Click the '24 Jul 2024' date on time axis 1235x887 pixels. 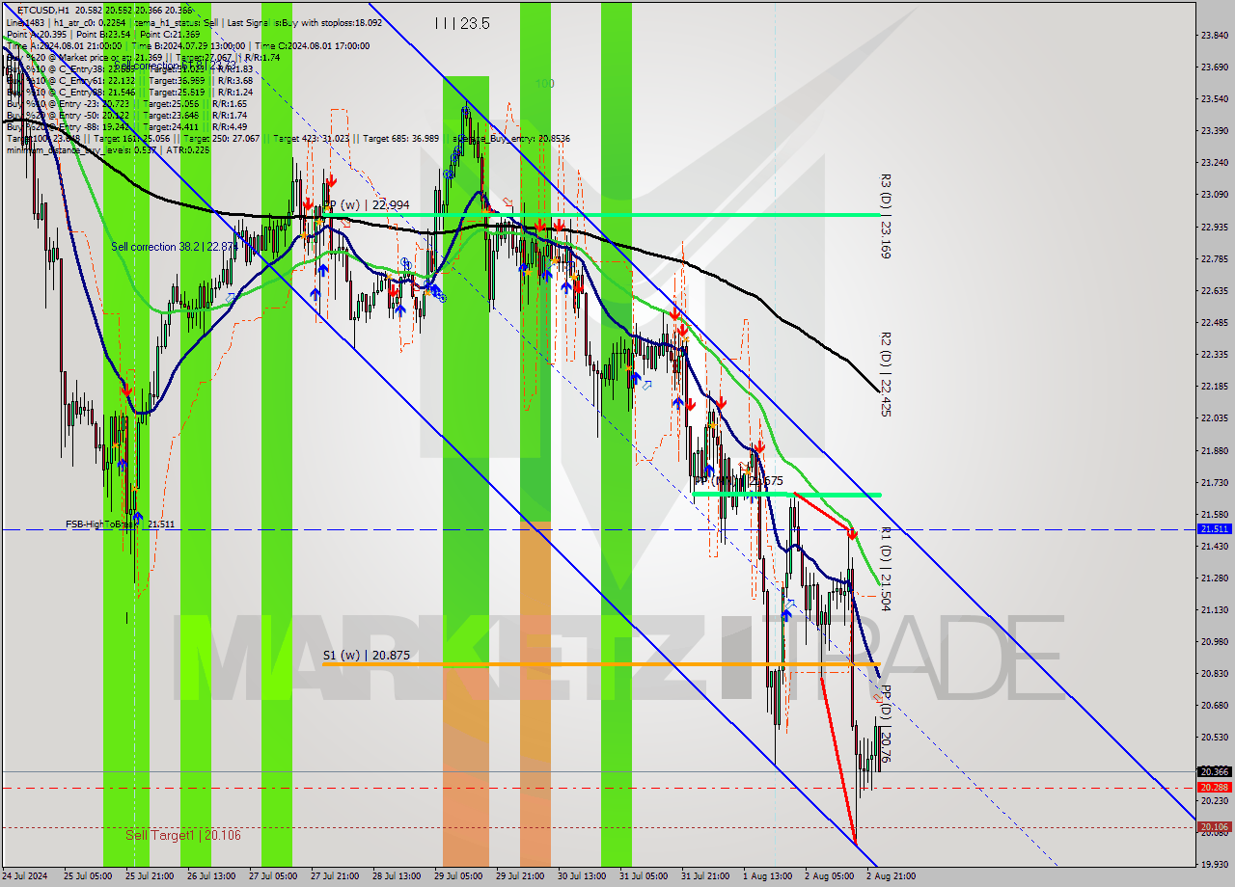pos(26,876)
